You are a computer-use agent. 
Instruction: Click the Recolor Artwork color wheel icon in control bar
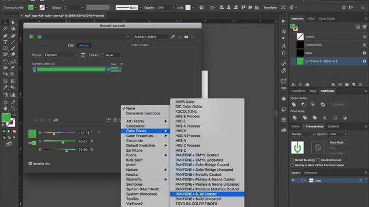point(201,7)
